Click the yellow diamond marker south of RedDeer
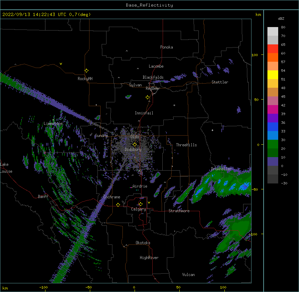The image size is (299, 292). point(148,97)
